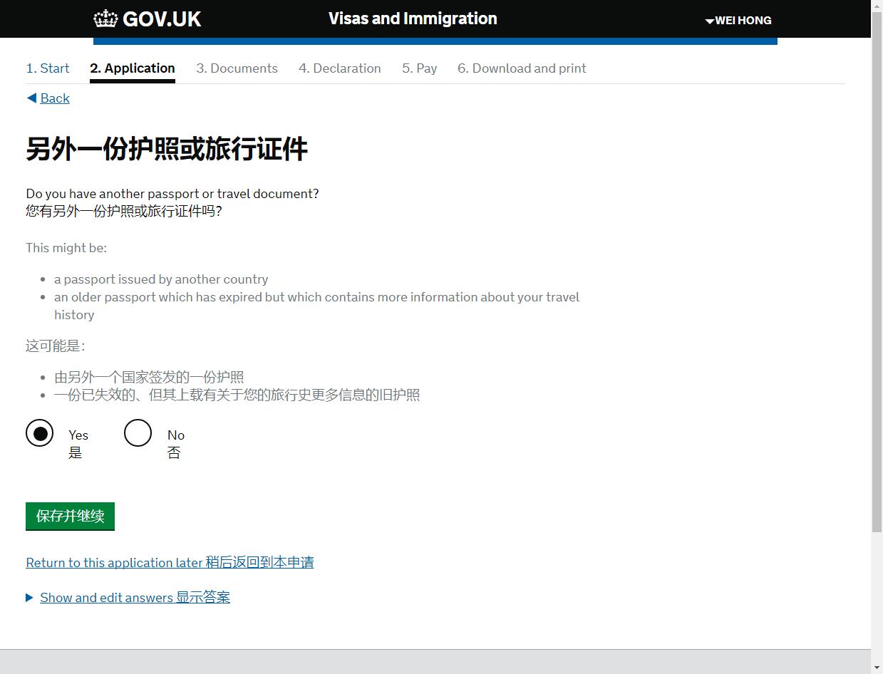Switch to the 3. Documents step
Viewport: 883px width, 674px height.
click(x=237, y=68)
